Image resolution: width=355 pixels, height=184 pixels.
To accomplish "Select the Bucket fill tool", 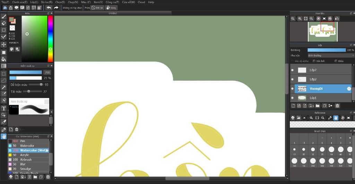I will (3, 59).
